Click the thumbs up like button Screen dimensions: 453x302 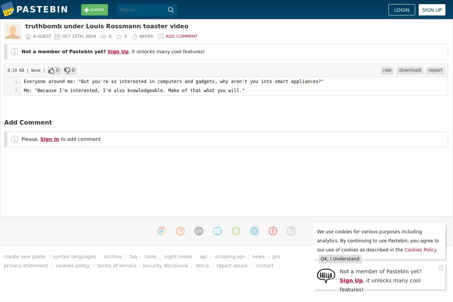tap(54, 70)
